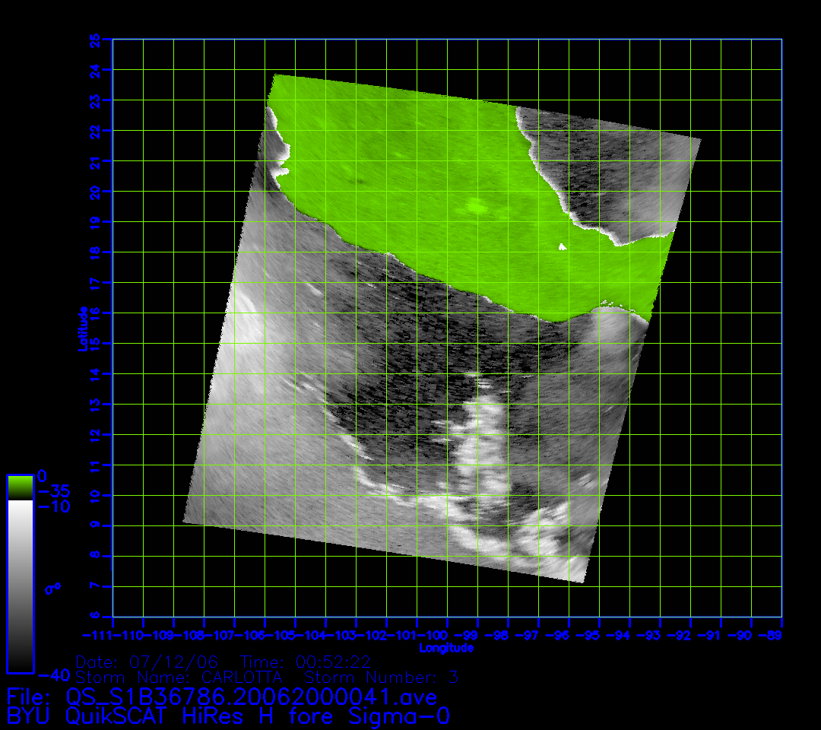The width and height of the screenshot is (821, 730).
Task: Click the "Storm Name: CARLOTTA" label
Action: click(x=179, y=677)
